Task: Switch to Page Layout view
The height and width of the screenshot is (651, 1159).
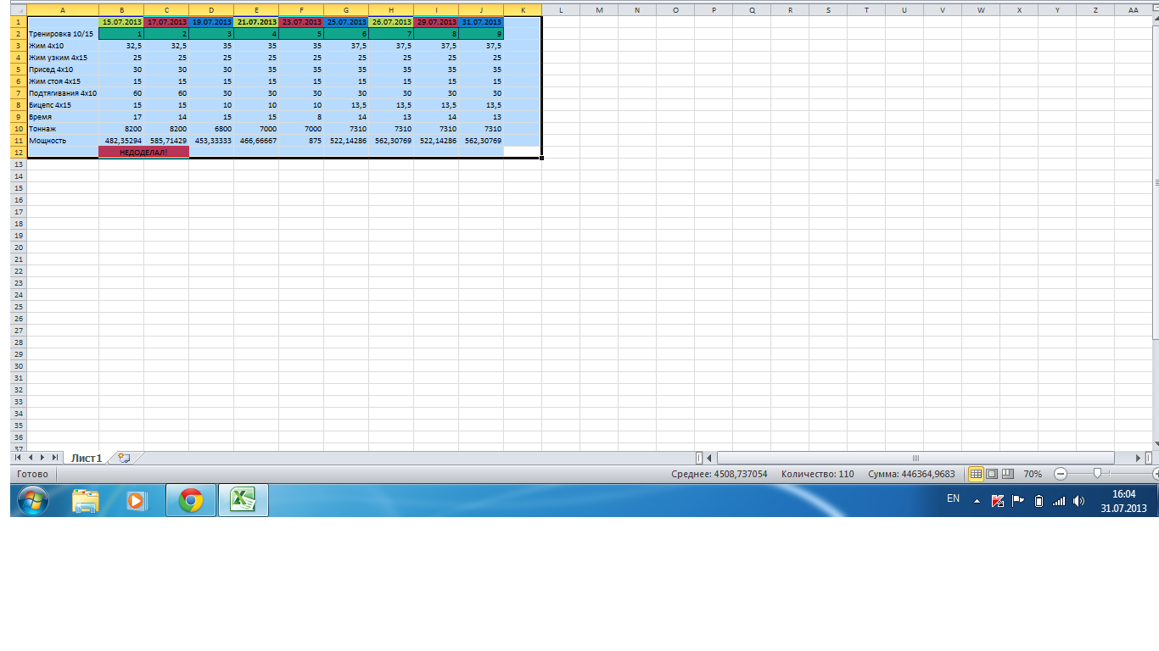Action: pos(992,474)
